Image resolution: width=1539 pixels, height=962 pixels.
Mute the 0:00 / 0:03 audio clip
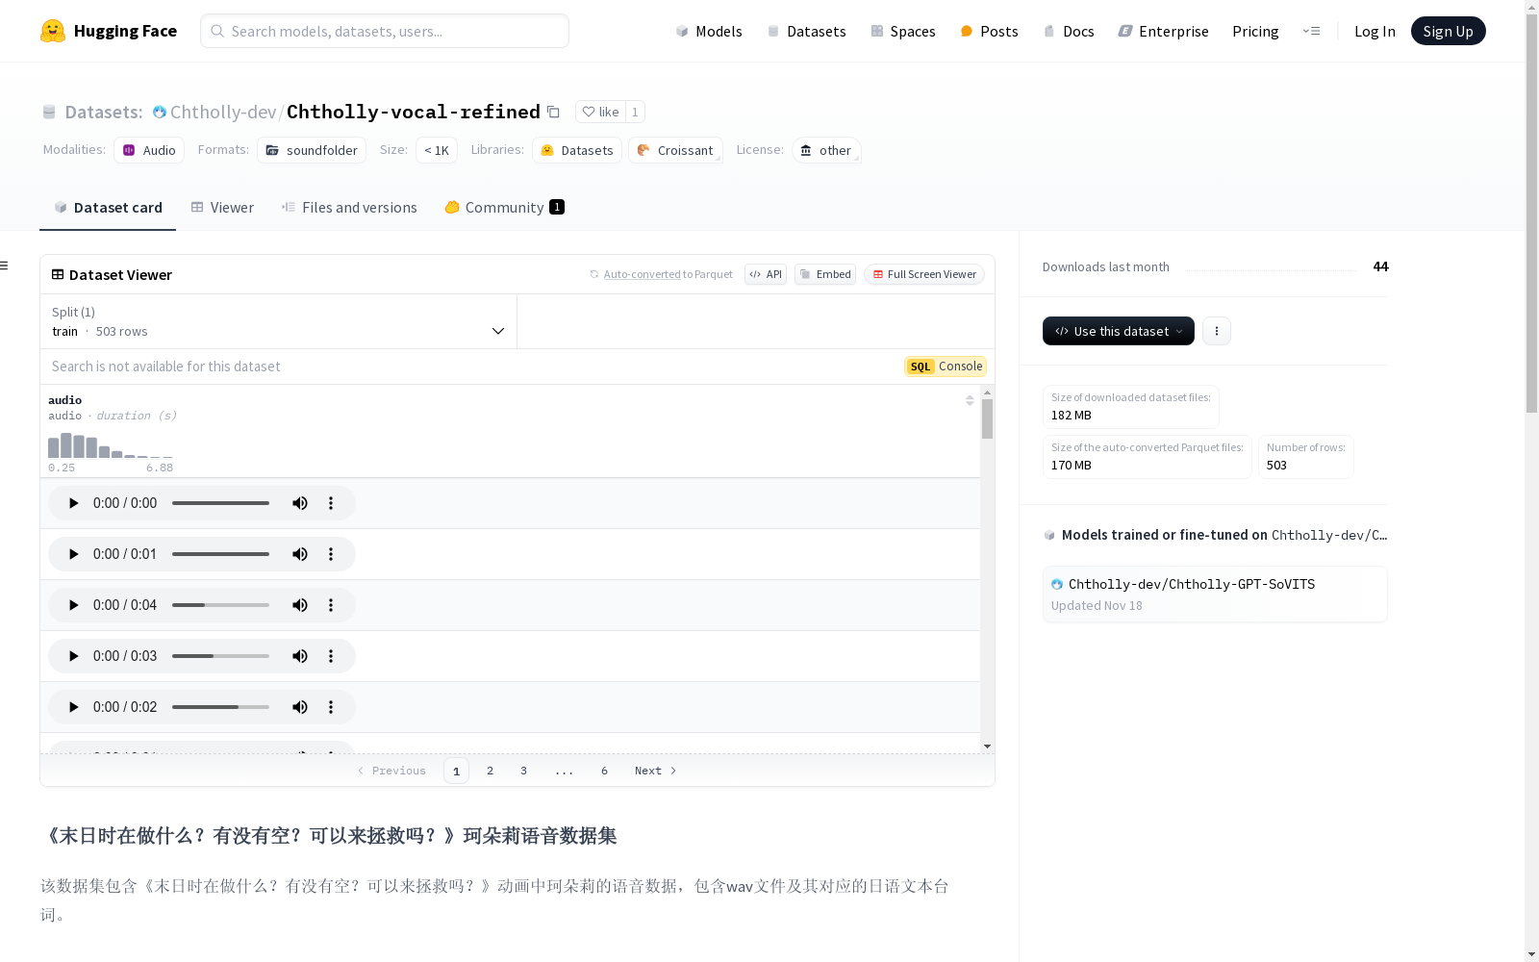(300, 656)
